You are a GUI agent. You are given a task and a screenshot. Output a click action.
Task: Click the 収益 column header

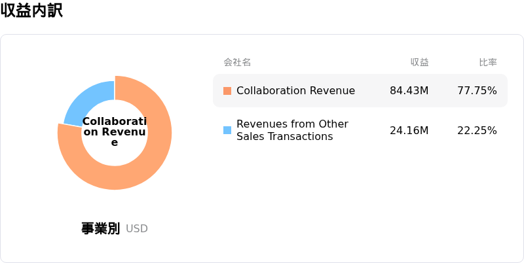420,62
